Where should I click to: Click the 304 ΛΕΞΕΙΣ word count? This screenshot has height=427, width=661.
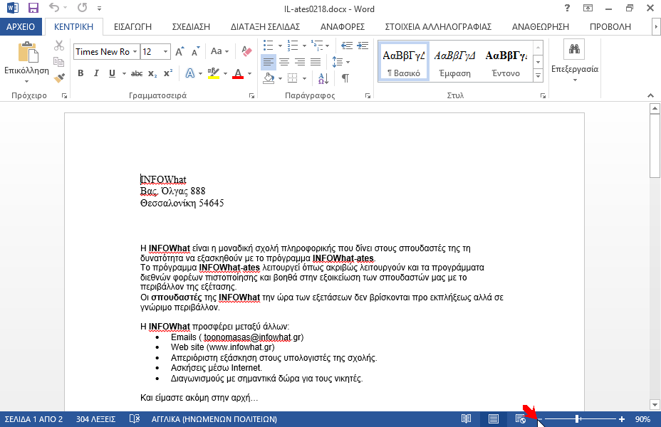[95, 419]
